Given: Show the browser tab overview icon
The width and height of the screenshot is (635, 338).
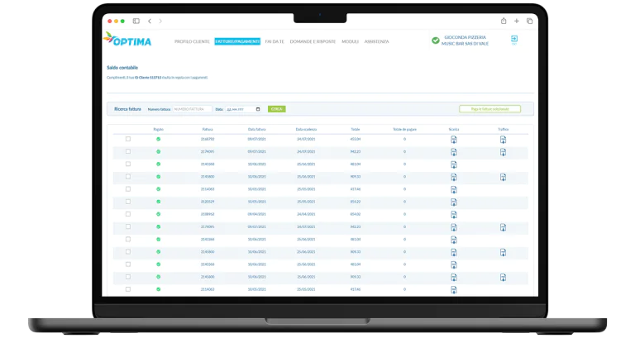Looking at the screenshot, I should point(529,21).
